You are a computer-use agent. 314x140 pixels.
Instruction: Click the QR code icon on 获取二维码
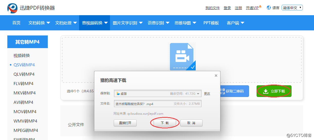pos(222,91)
